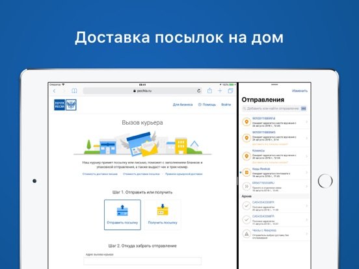Image resolution: width=359 pixels, height=269 pixels.
Task: Expand chevron of shipment at 9:14
Action: pos(307,138)
